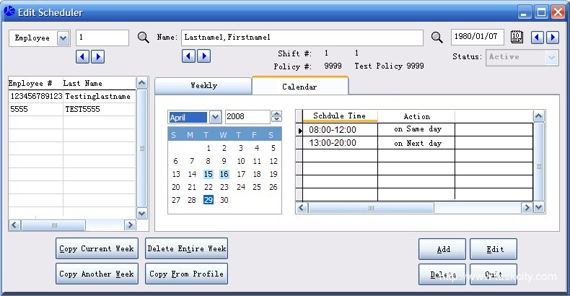Open the calendar picker icon beside date
This screenshot has width=570, height=296.
(x=517, y=38)
